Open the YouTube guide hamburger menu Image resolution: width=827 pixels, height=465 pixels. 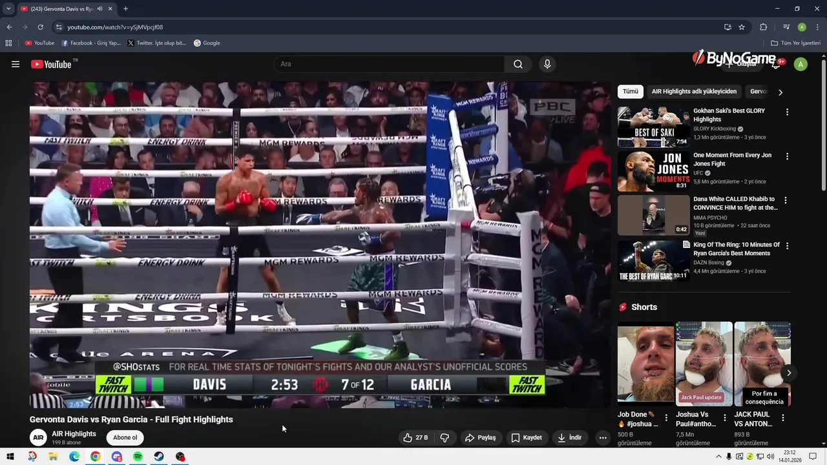click(x=16, y=64)
